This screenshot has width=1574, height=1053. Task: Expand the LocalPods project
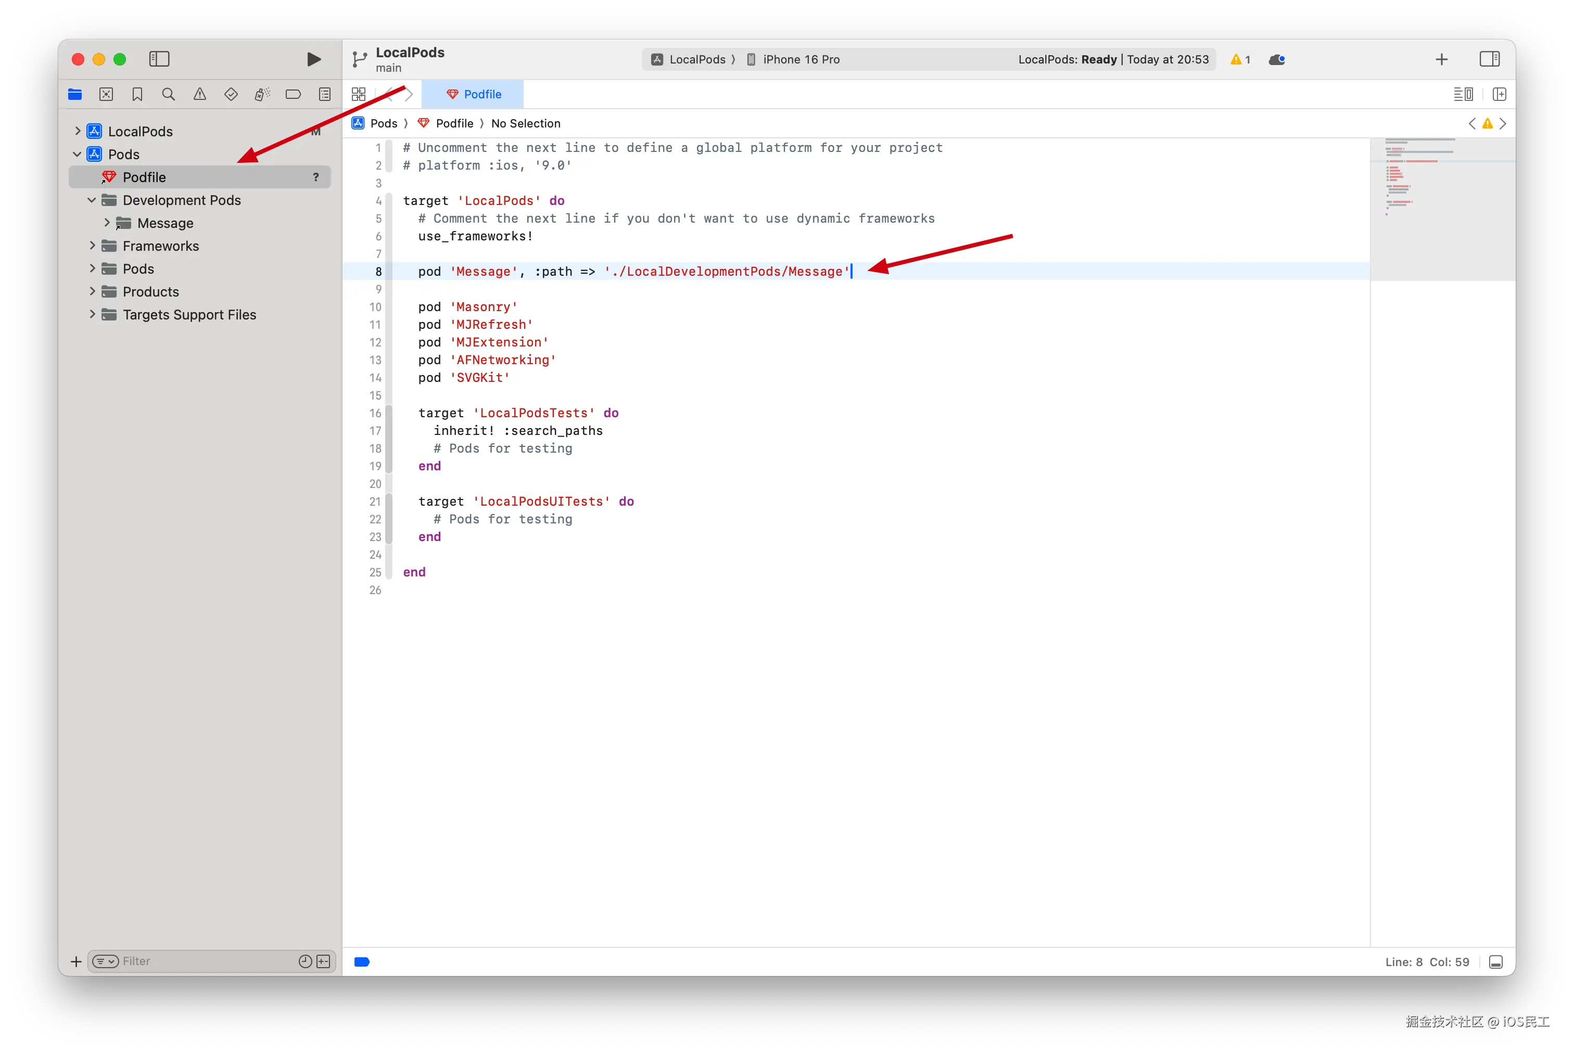tap(77, 131)
